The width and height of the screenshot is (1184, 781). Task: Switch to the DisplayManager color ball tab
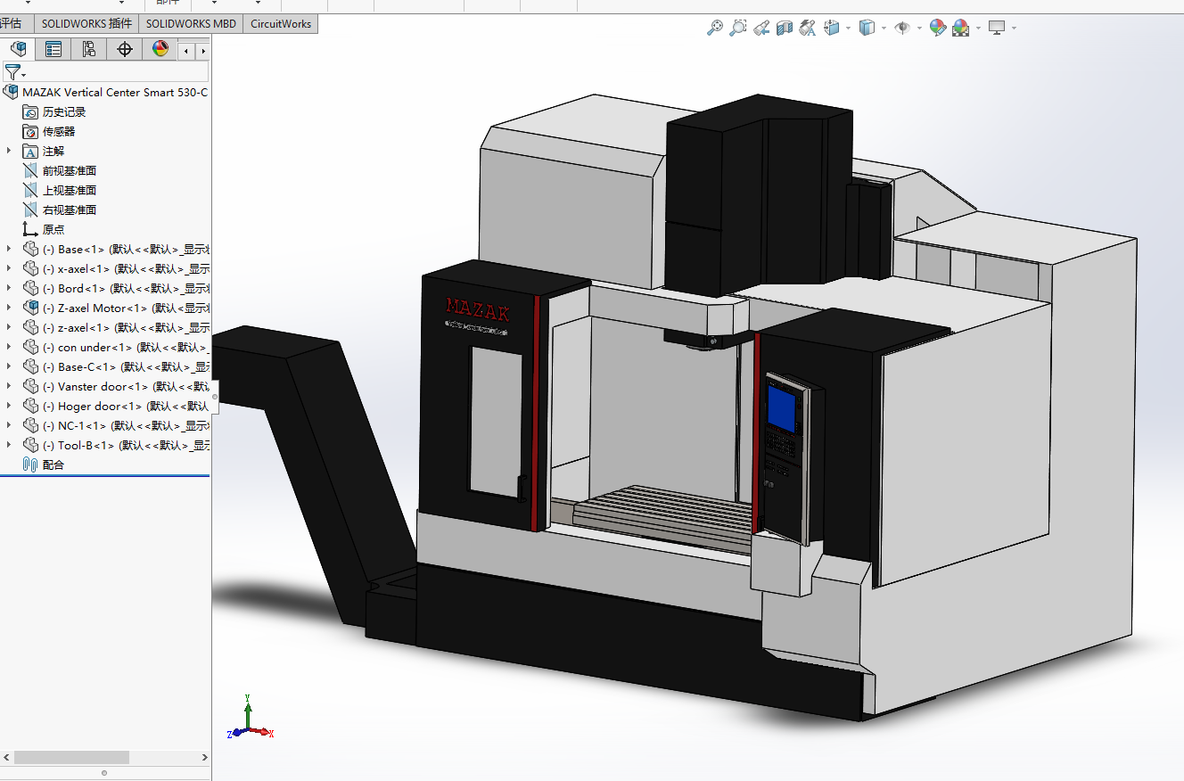(160, 49)
